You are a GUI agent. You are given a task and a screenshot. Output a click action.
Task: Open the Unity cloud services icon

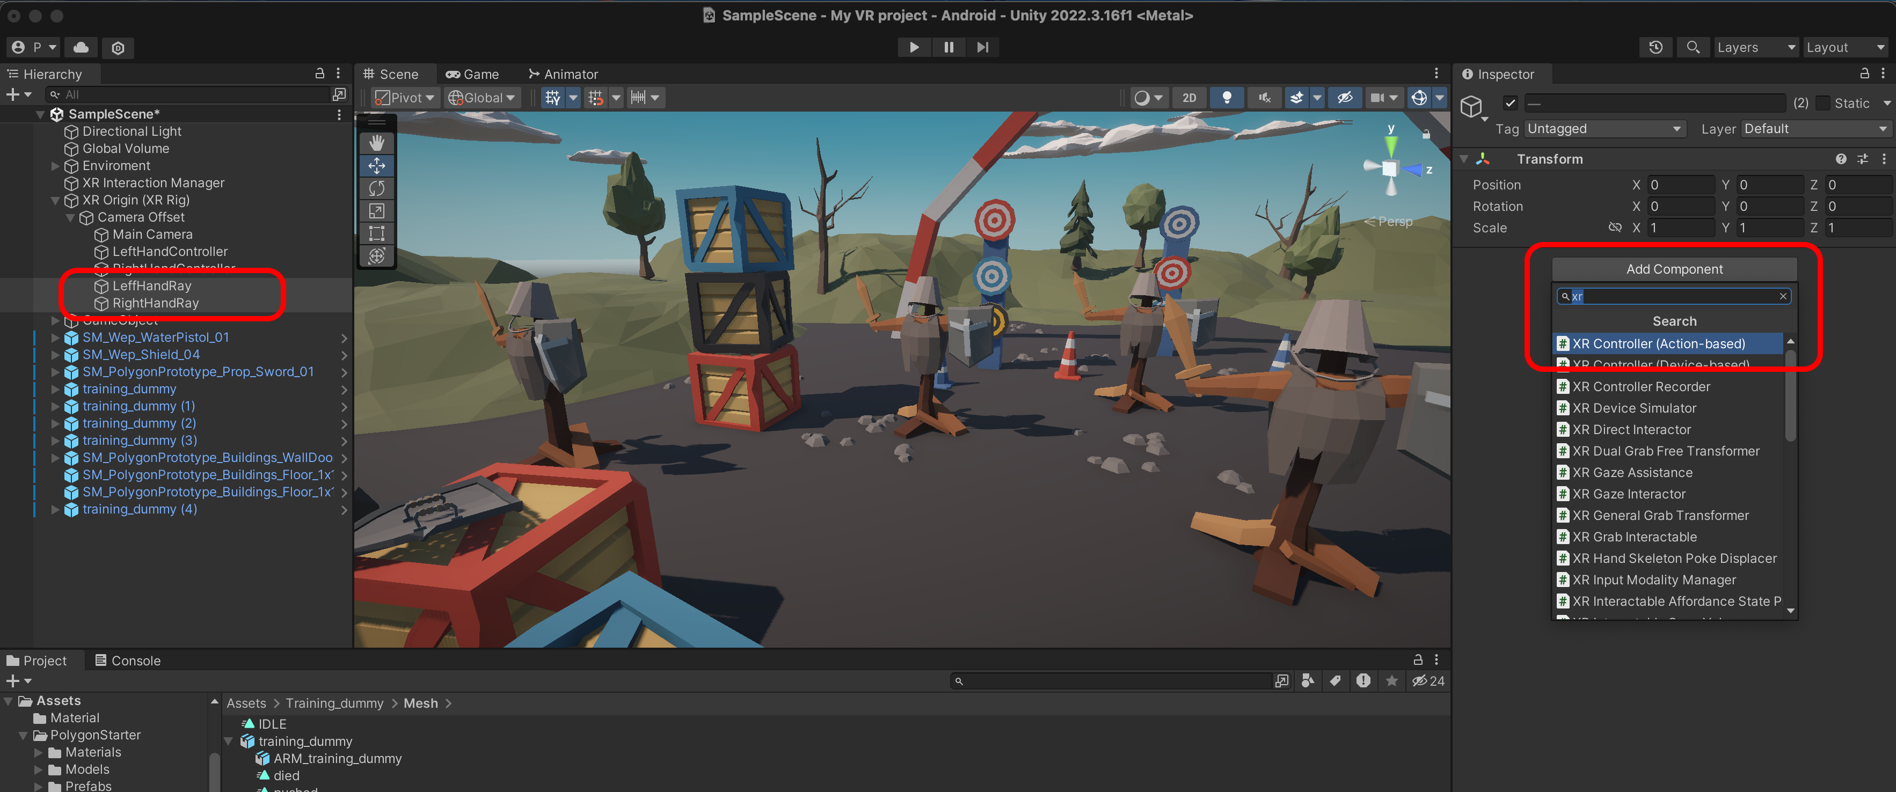(81, 47)
